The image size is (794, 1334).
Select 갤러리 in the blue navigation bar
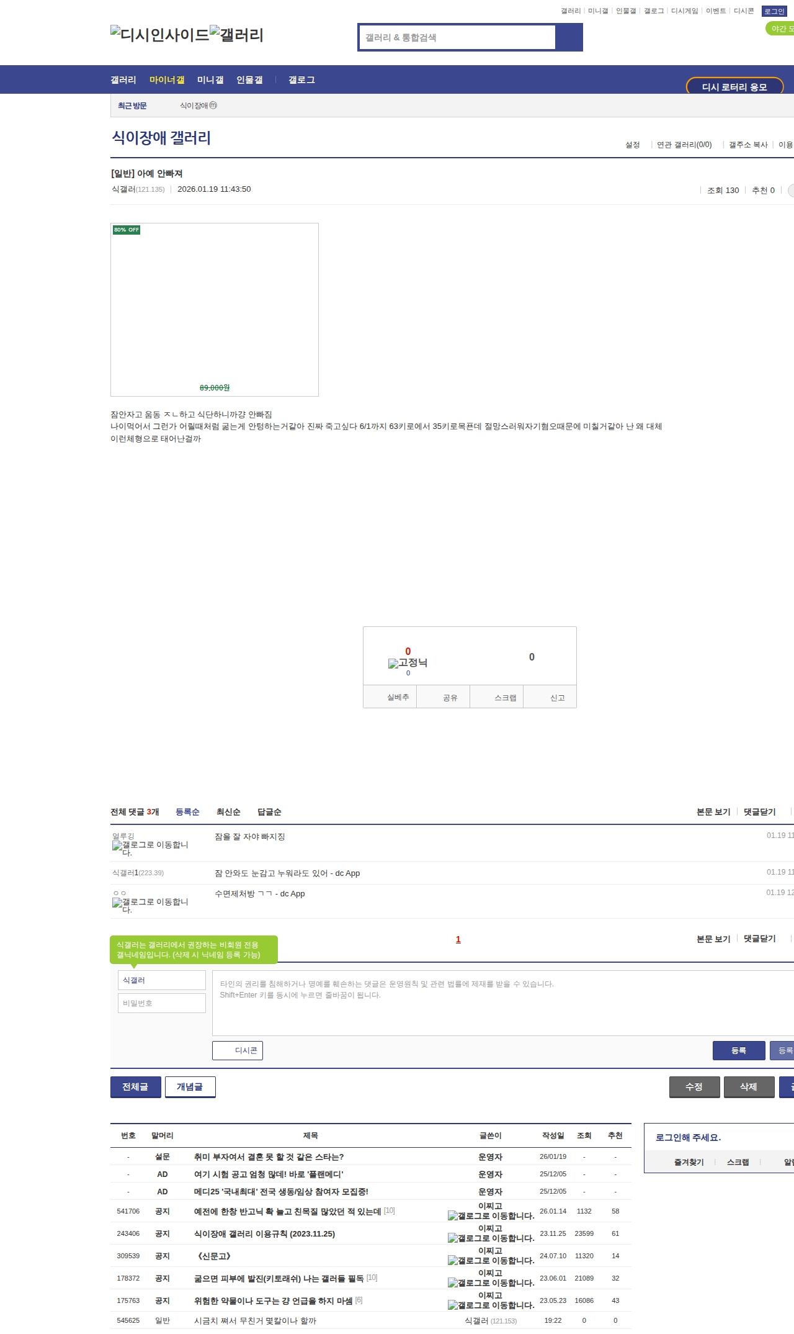pyautogui.click(x=123, y=79)
